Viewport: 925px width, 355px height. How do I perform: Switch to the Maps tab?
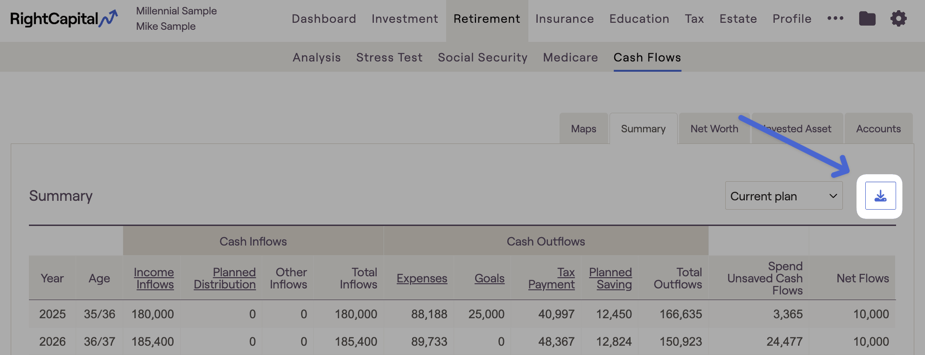point(583,129)
